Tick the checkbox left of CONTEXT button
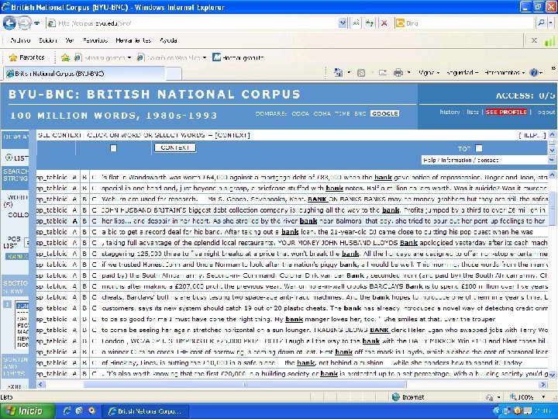558x419 pixels. coord(113,148)
